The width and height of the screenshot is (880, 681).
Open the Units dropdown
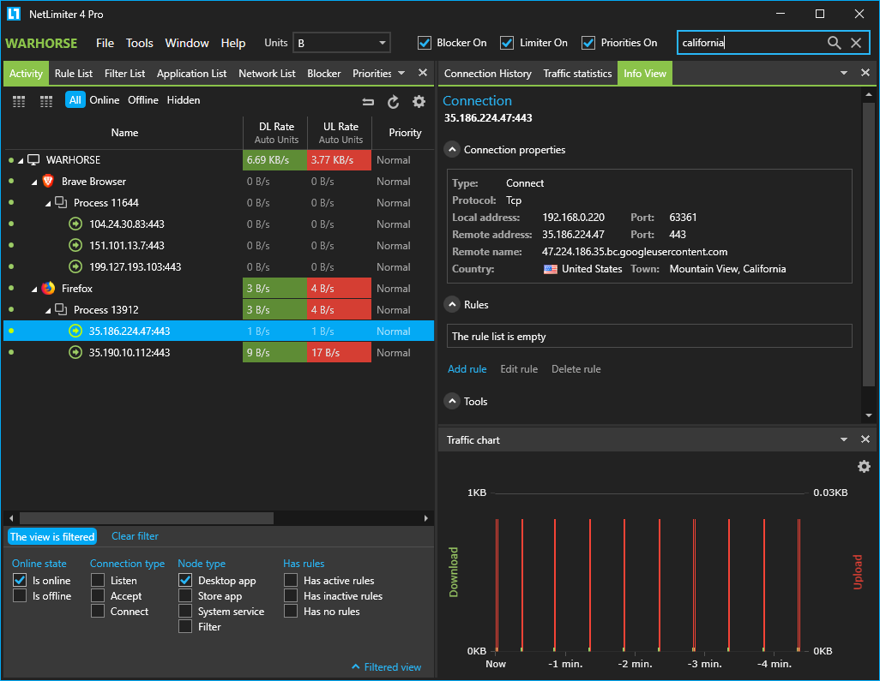341,43
